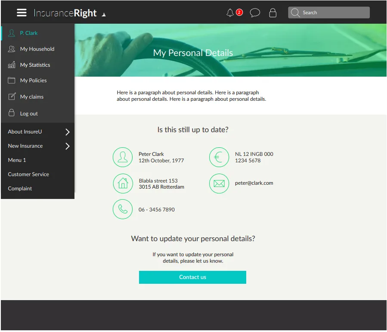Viewport: 387px width, 332px height.
Task: Open the hamburger menu icon
Action: click(x=22, y=12)
